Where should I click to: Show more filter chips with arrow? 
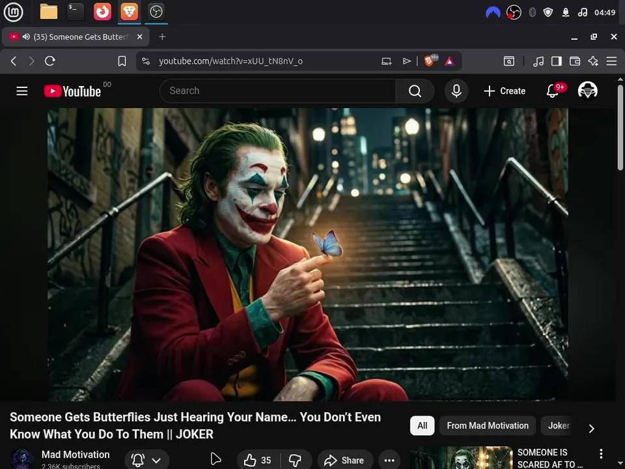[x=592, y=429]
